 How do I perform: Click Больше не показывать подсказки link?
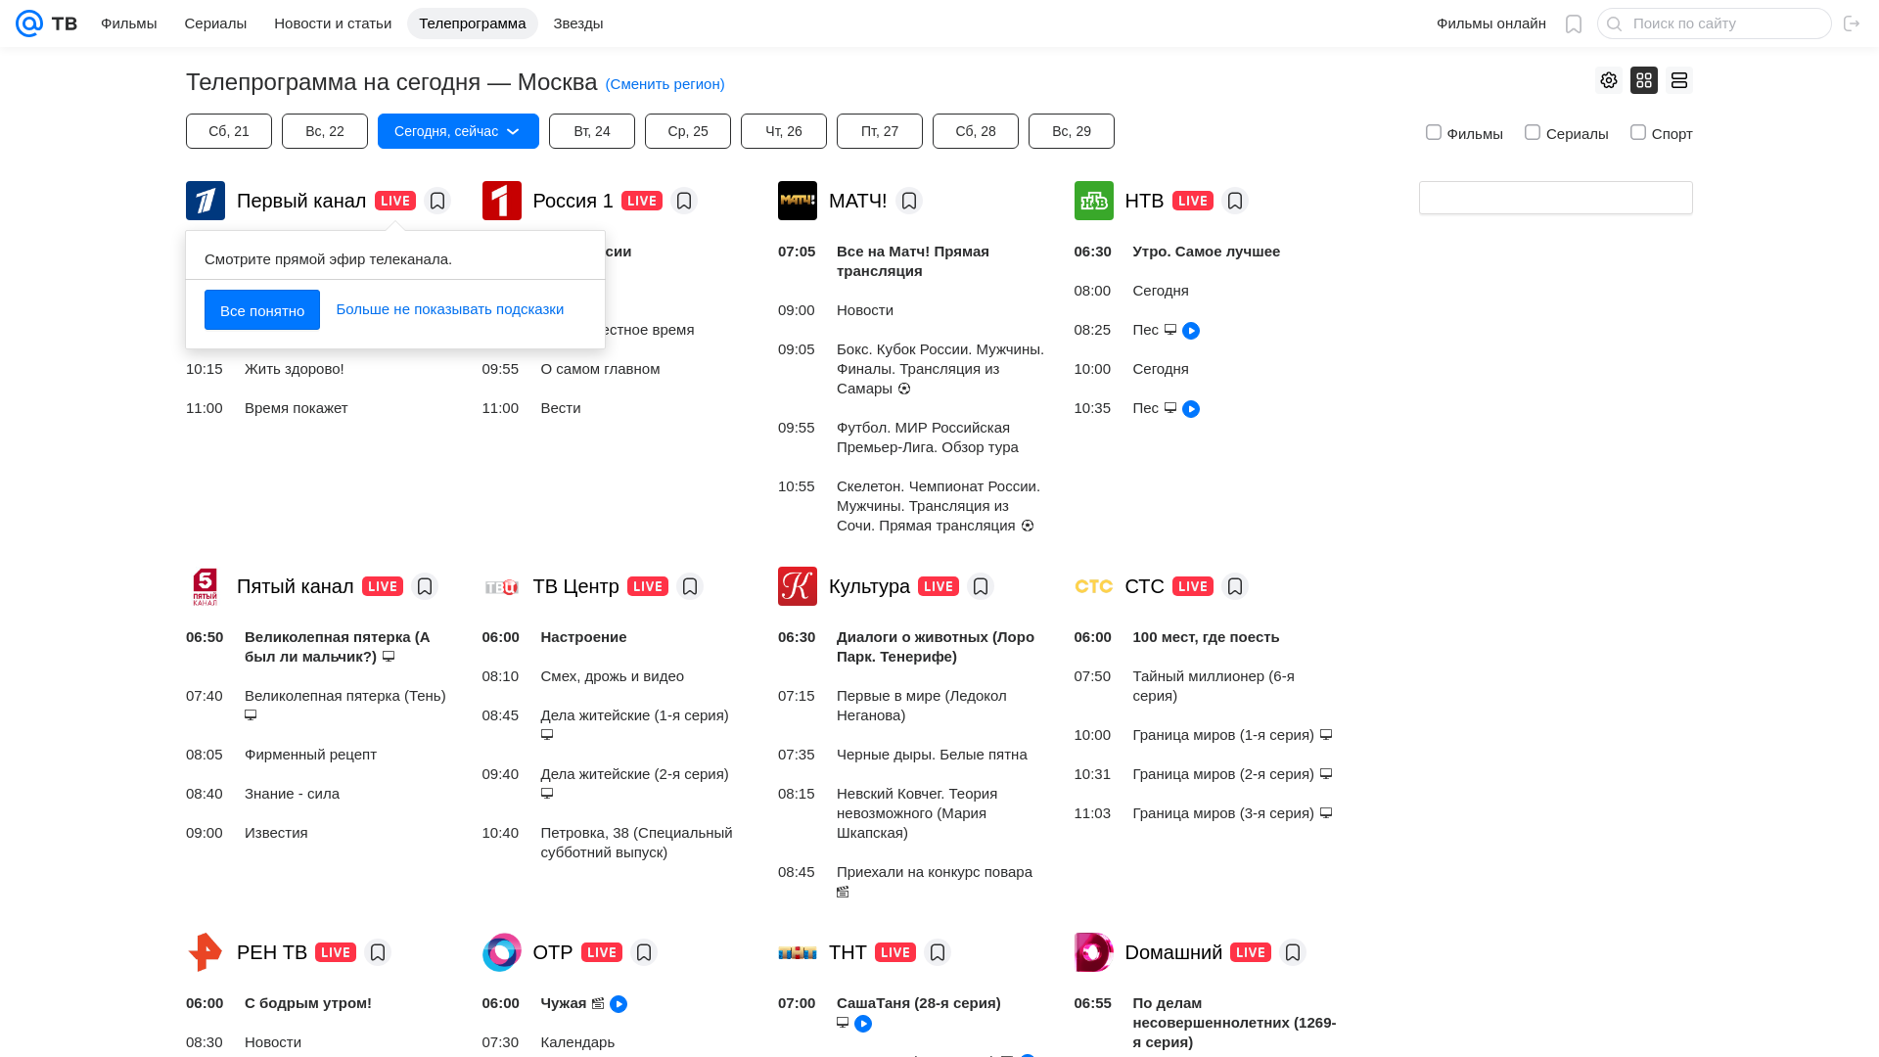(450, 309)
